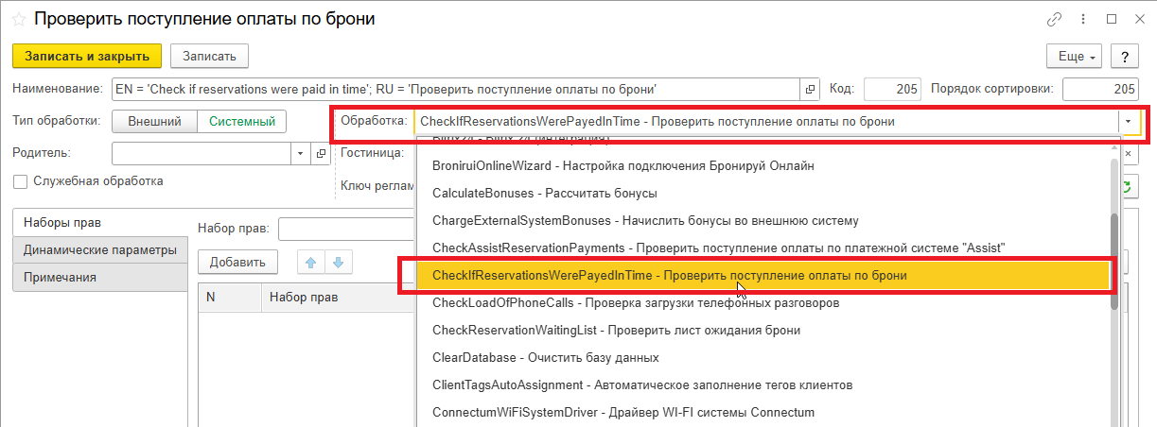Select ConnectumWiFiSystemDriver list entry

pos(763,412)
